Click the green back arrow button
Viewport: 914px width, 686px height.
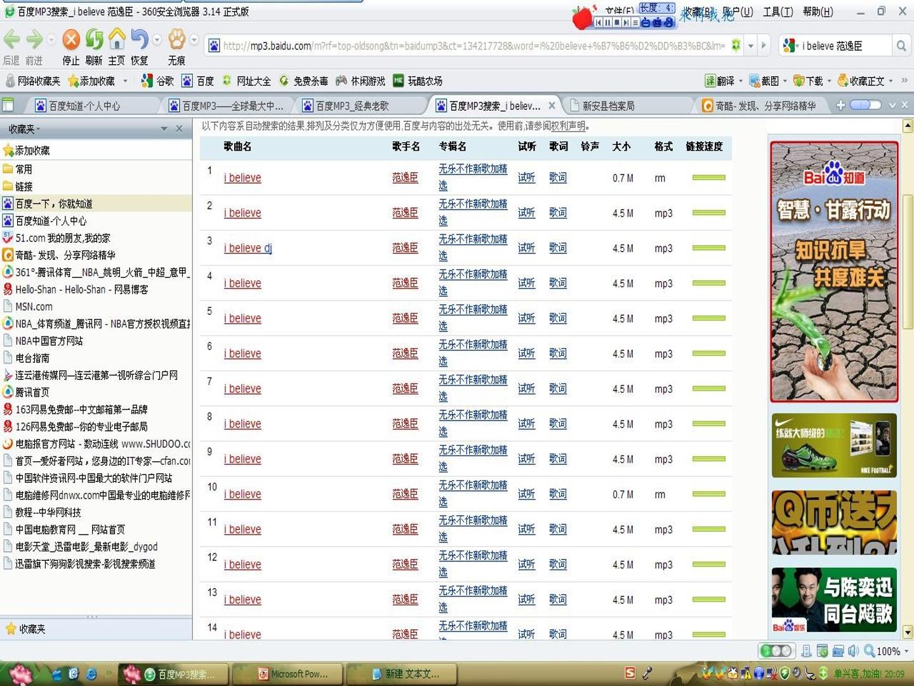(x=11, y=40)
